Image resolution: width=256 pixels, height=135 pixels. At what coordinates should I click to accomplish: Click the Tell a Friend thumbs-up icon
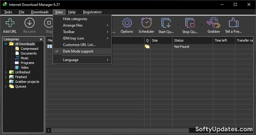pos(234,23)
